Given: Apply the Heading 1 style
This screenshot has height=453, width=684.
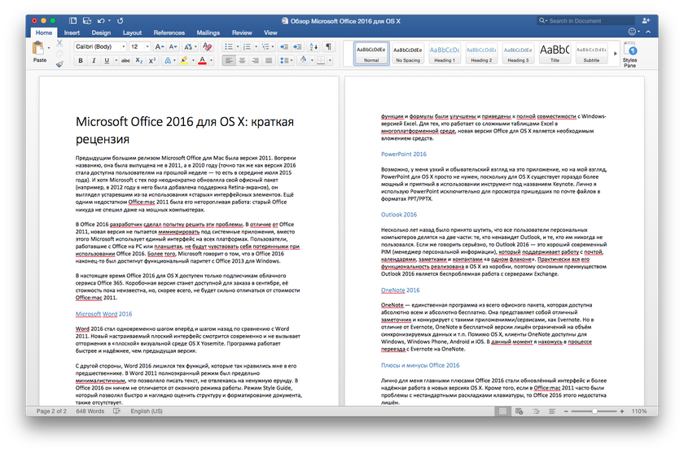Looking at the screenshot, I should [x=445, y=54].
